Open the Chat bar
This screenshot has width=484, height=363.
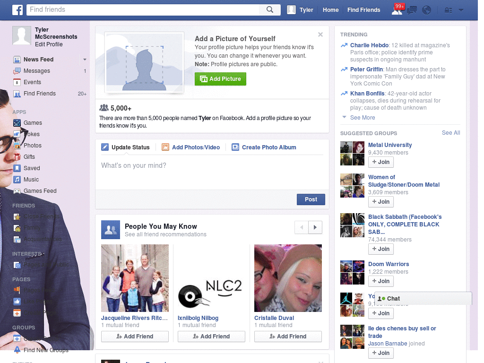tap(423, 299)
